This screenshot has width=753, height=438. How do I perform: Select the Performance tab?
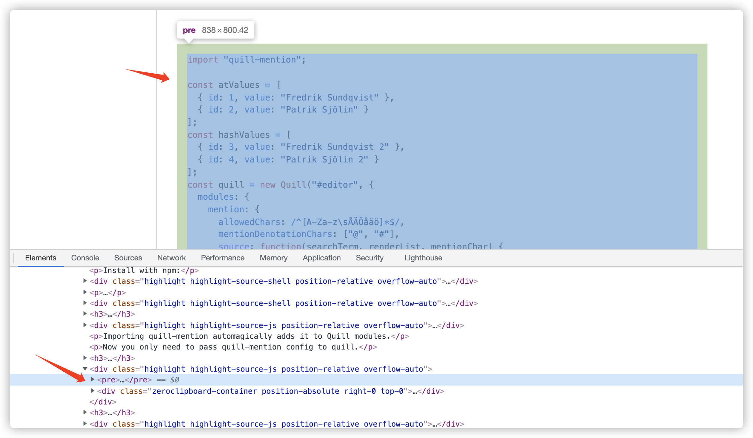223,258
